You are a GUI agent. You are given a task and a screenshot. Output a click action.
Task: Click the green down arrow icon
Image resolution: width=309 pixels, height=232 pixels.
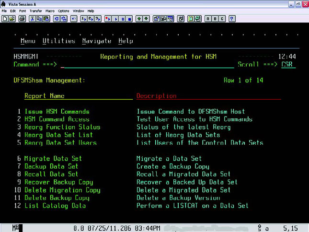(x=146, y=19)
